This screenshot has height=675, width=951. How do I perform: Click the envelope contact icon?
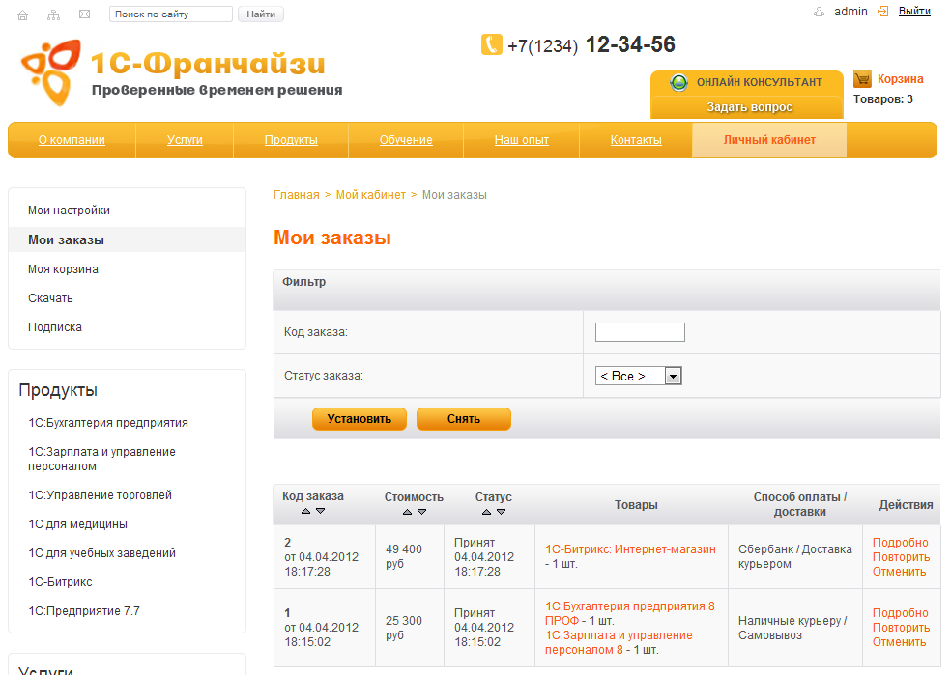pos(84,14)
